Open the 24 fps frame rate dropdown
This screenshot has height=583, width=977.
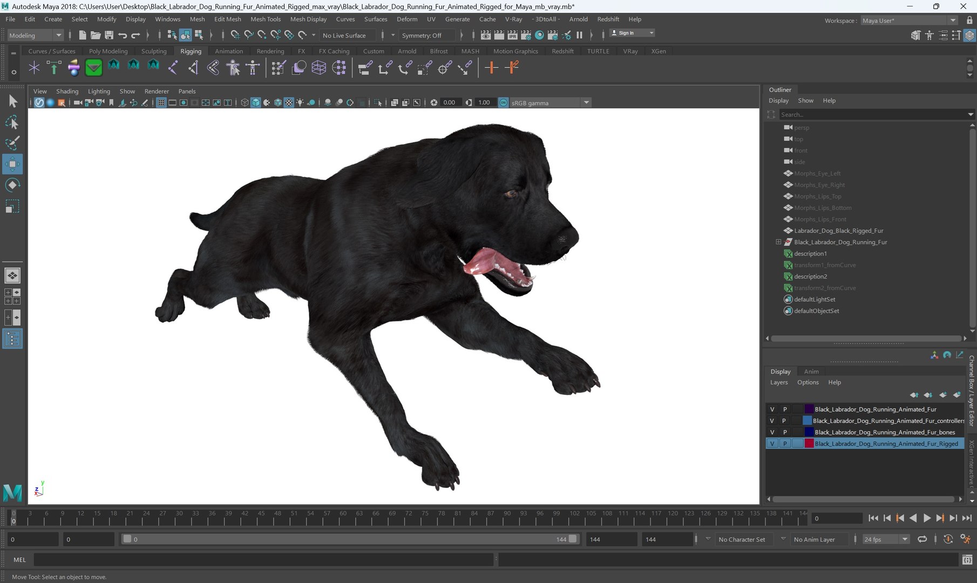(x=885, y=539)
